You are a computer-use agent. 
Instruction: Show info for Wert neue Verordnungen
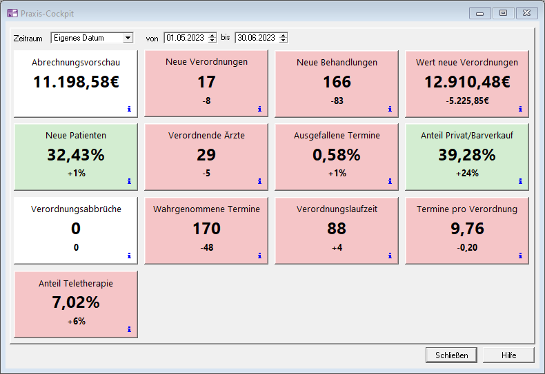520,108
